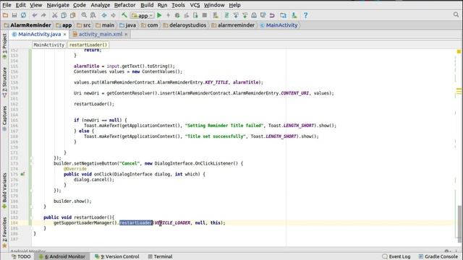Open the Gradle Console
The height and width of the screenshot is (260, 463).
click(x=439, y=256)
